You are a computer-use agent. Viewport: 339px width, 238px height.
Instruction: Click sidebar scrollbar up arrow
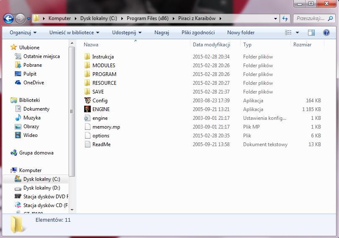point(72,43)
